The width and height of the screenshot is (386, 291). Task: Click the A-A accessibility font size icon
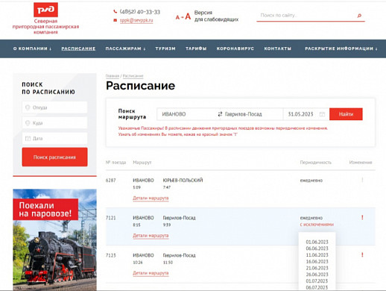(x=183, y=16)
